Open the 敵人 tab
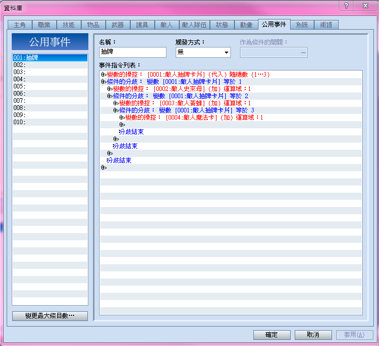 coord(167,25)
